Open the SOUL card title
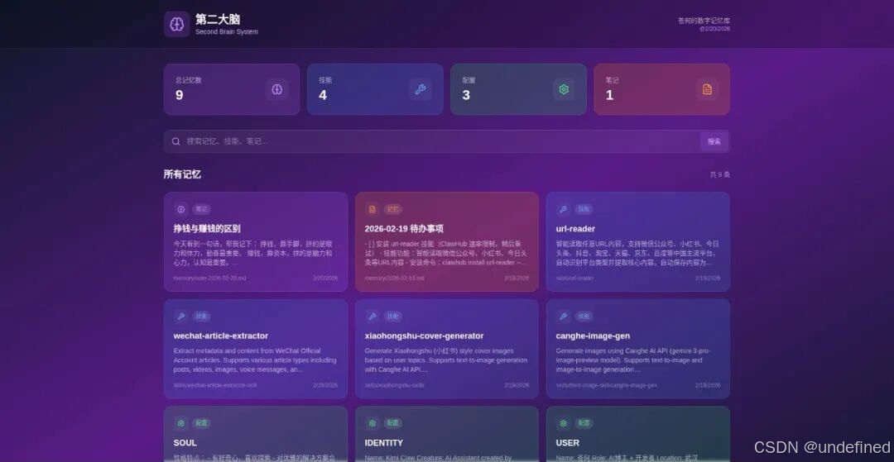 coord(185,443)
